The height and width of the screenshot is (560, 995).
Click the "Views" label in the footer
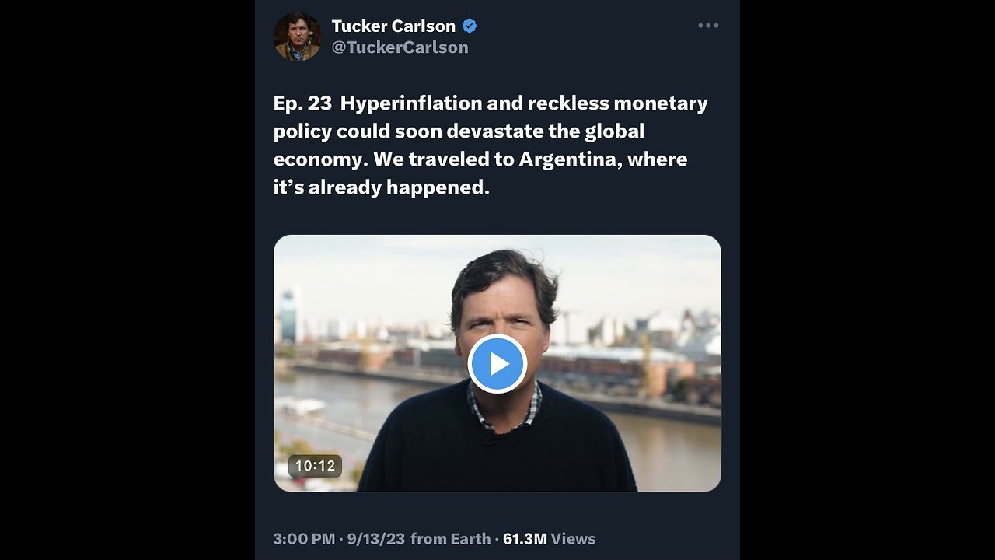point(574,538)
